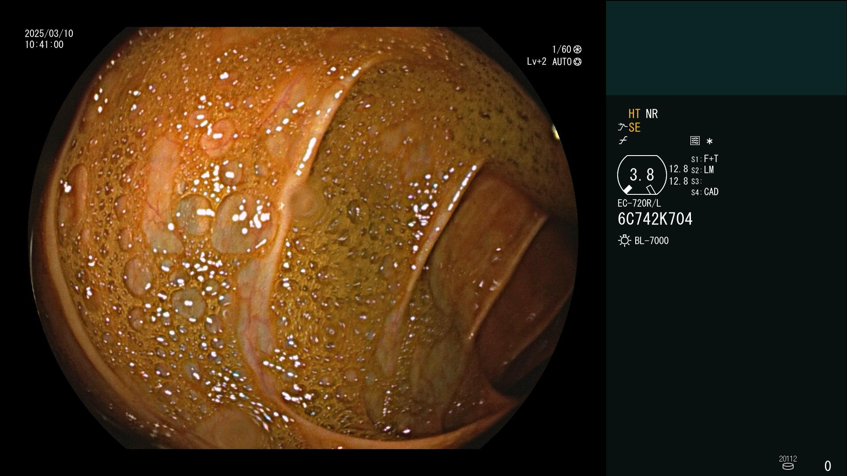Click the empty S3: switch assignment
This screenshot has width=847, height=476.
click(x=697, y=182)
